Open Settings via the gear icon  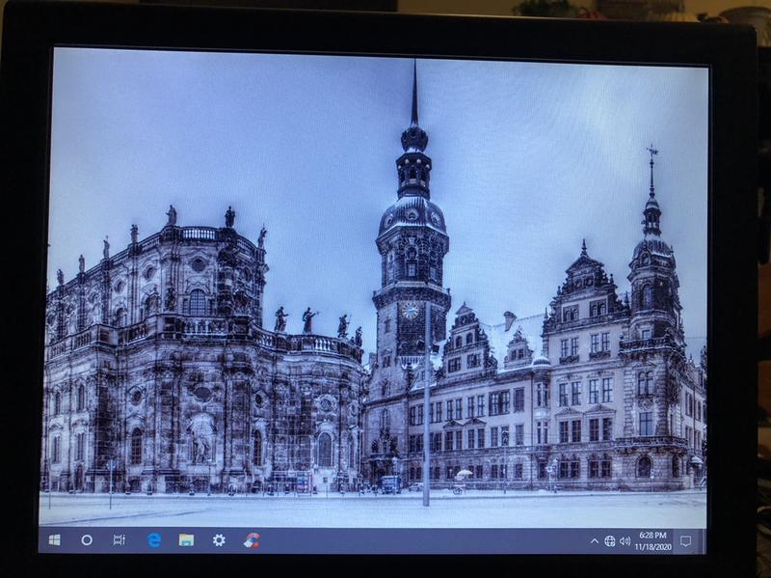[219, 540]
